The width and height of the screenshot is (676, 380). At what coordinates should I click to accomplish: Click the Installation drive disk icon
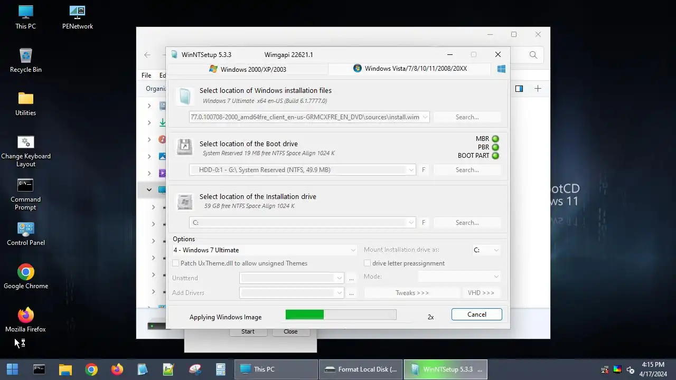click(x=184, y=202)
